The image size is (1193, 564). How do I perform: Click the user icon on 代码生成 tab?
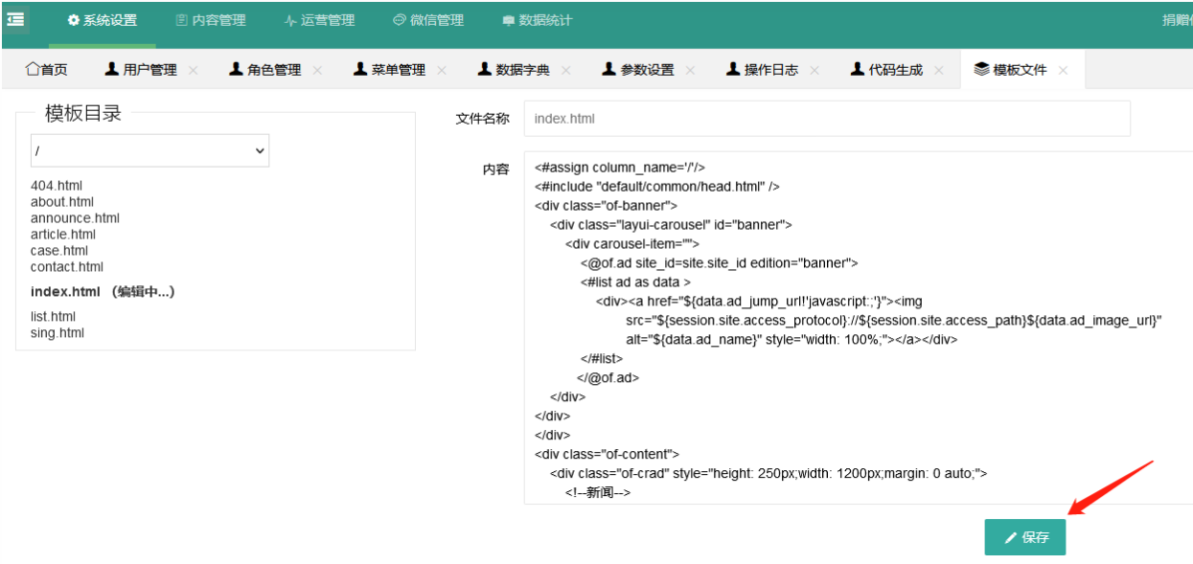point(858,69)
